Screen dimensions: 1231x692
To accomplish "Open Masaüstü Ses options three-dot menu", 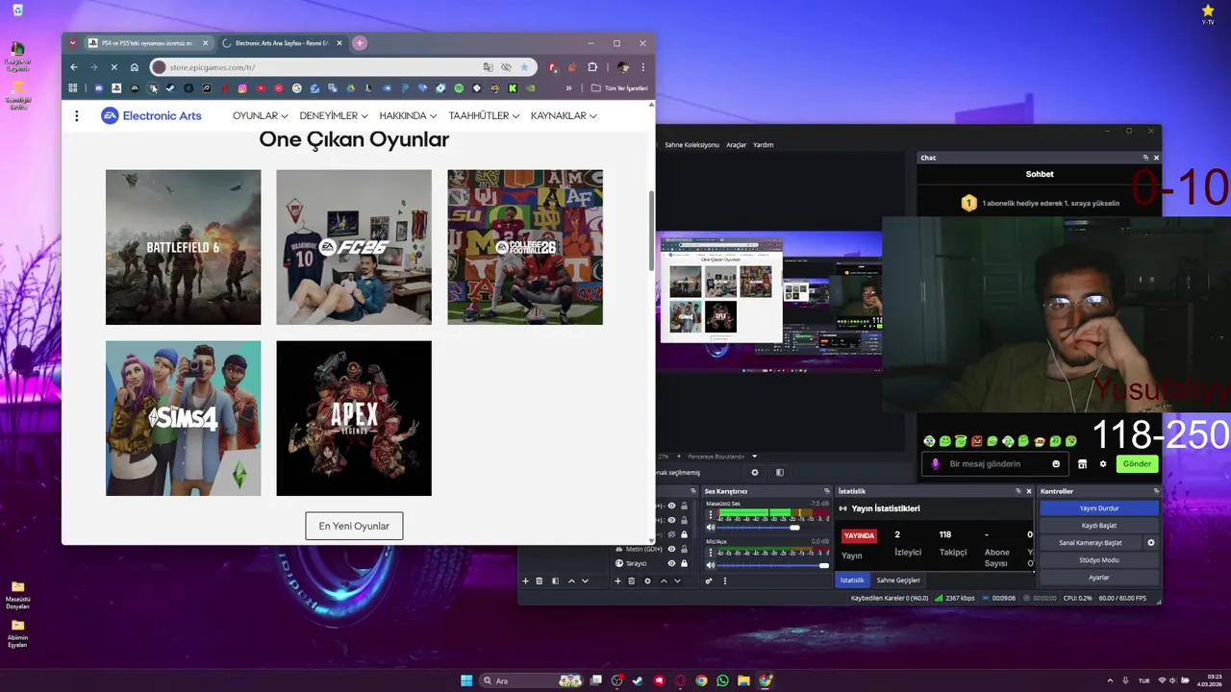I will pos(711,514).
